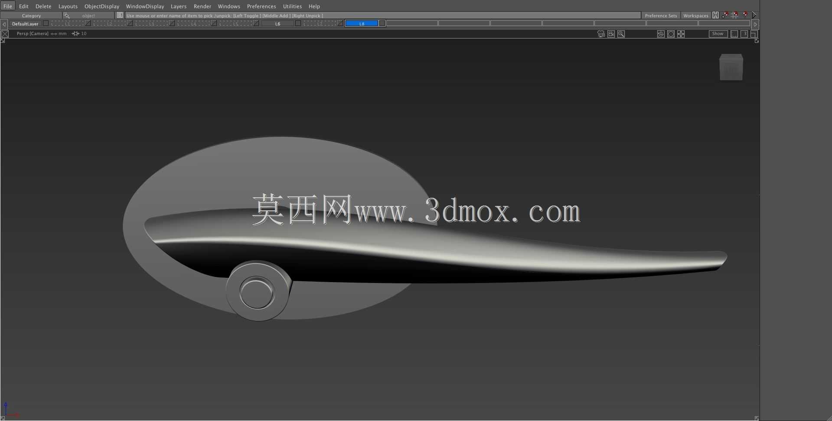Image resolution: width=832 pixels, height=421 pixels.
Task: Maximize the Persp viewport window icon
Action: (x=754, y=34)
